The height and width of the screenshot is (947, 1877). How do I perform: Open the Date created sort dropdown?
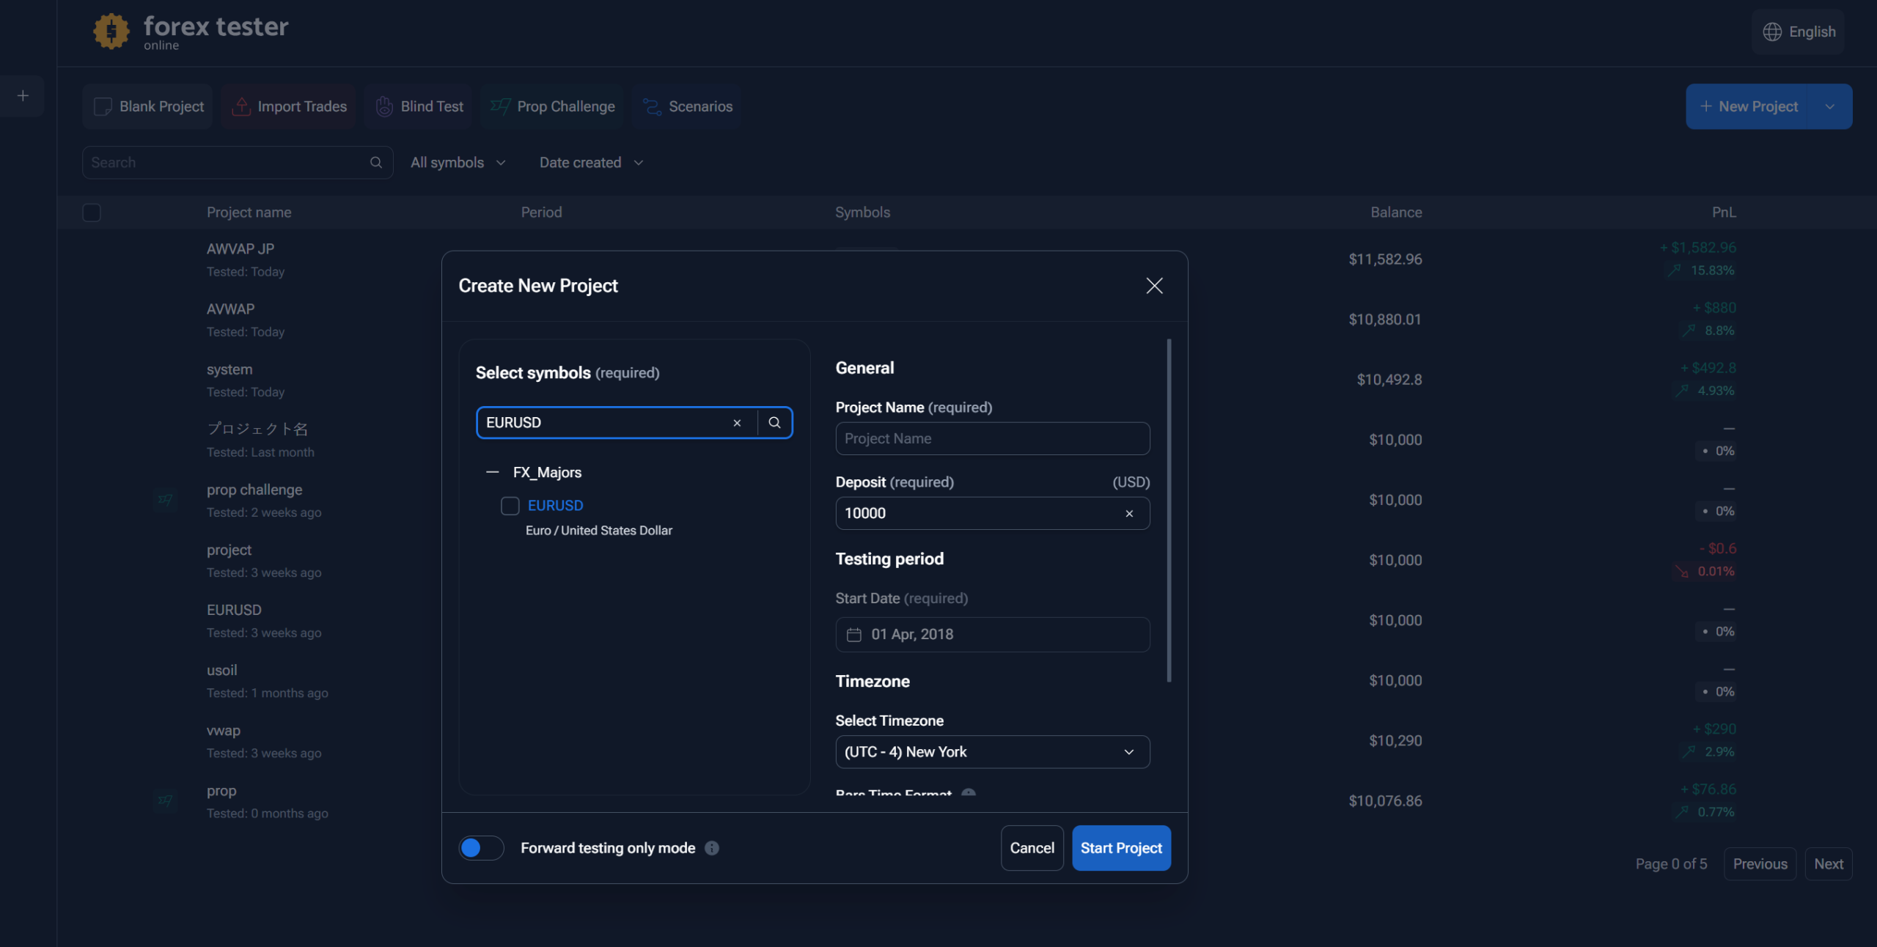pyautogui.click(x=591, y=163)
